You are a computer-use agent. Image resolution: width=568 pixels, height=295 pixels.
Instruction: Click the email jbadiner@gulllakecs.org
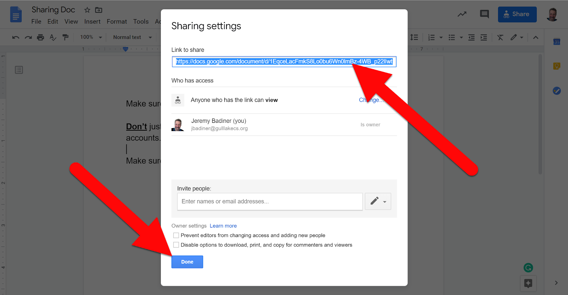(219, 129)
